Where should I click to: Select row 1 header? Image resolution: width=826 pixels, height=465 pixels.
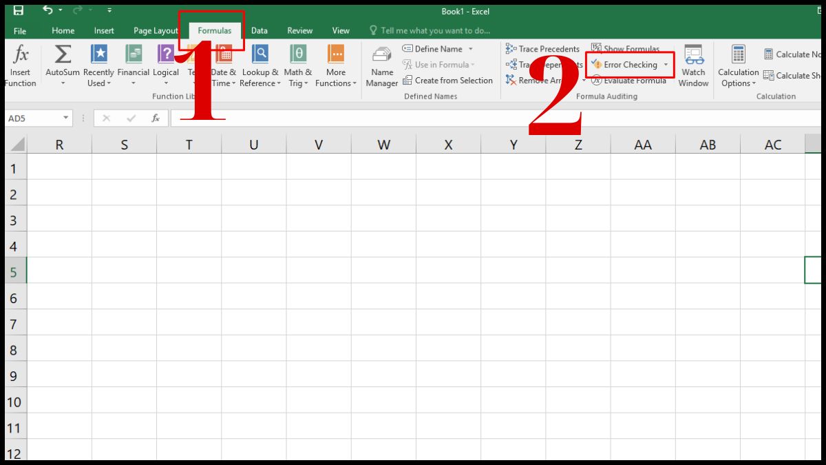(x=16, y=168)
